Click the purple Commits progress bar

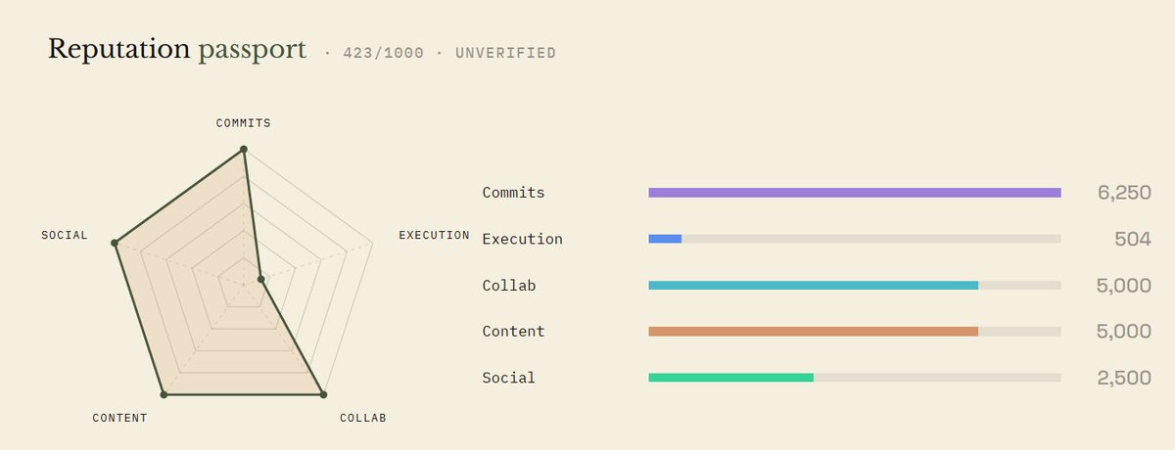pyautogui.click(x=855, y=193)
